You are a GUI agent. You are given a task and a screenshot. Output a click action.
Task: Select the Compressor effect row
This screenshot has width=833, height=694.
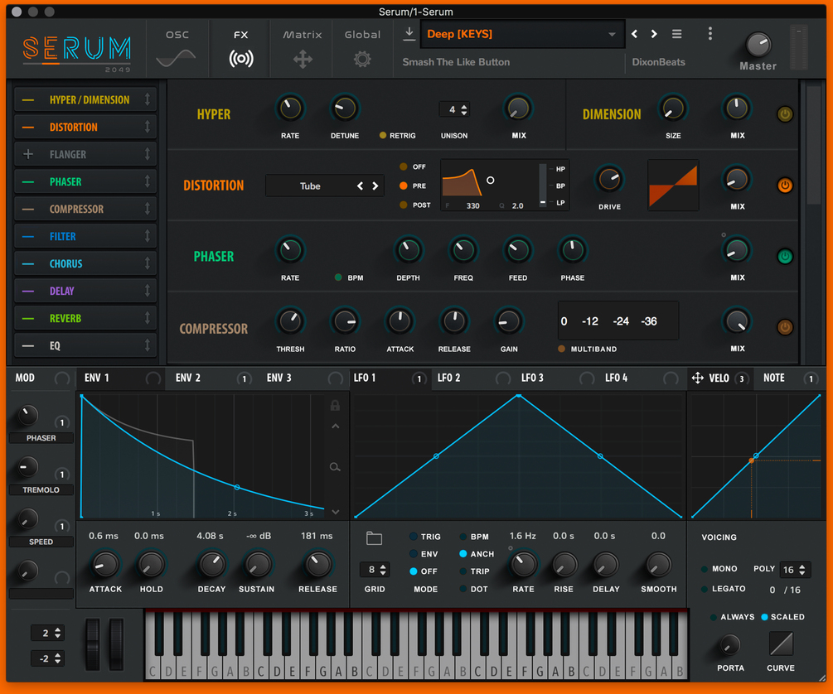(85, 209)
